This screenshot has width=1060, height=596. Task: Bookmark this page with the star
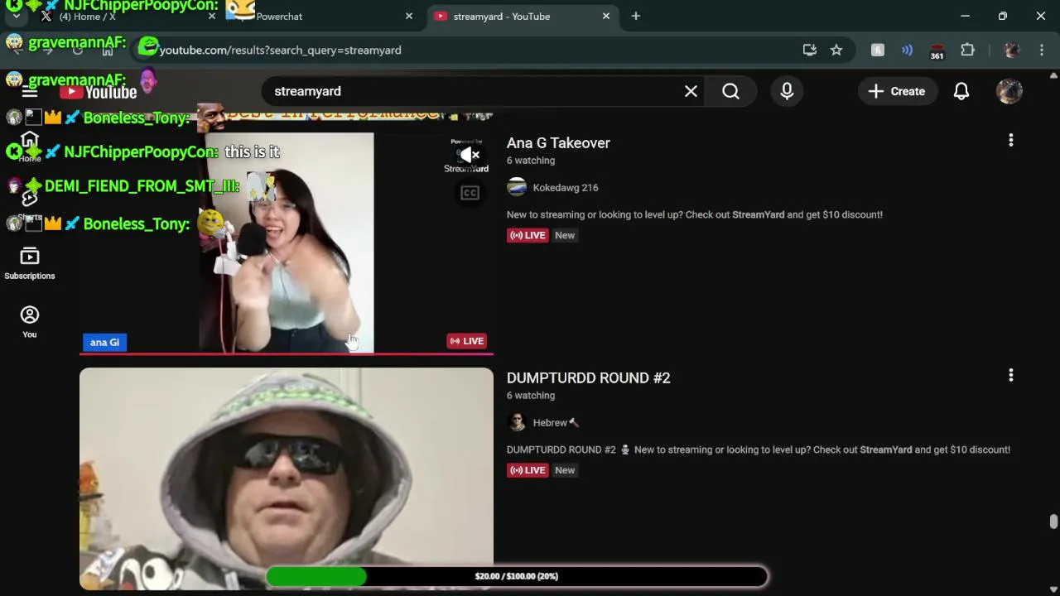point(836,50)
